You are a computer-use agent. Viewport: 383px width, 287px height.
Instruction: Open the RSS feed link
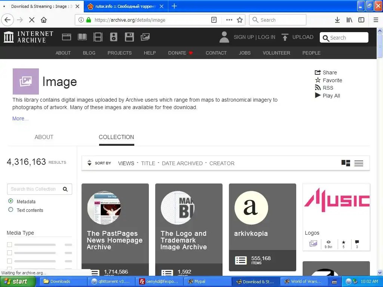point(324,88)
